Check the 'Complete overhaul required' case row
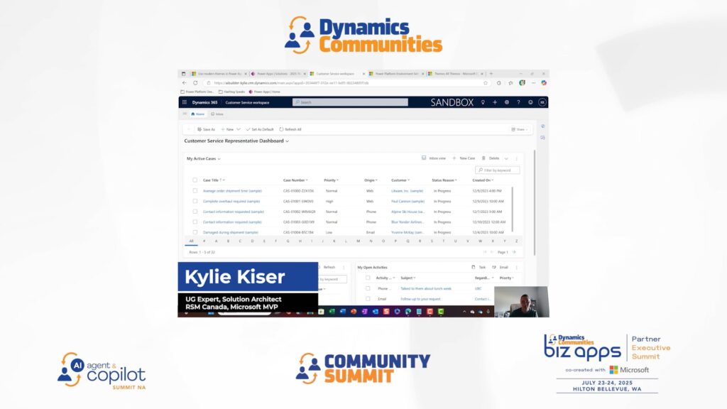 [195, 201]
